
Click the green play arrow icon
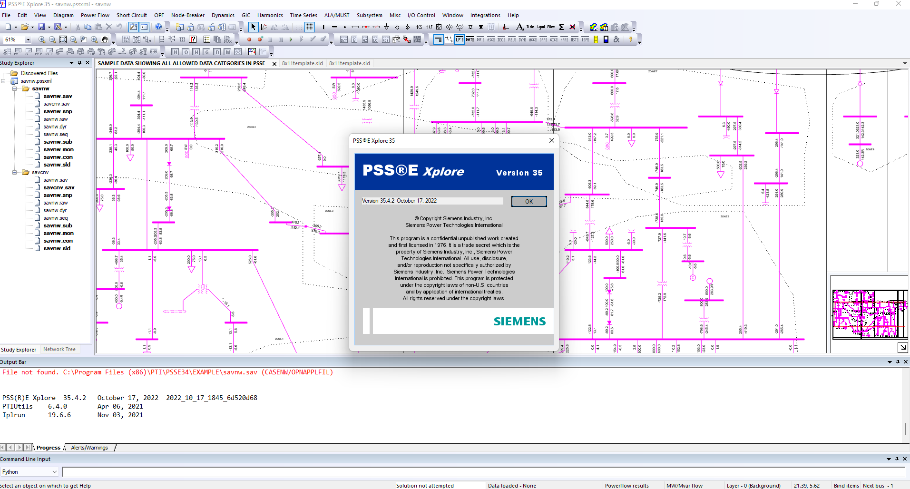(x=291, y=39)
